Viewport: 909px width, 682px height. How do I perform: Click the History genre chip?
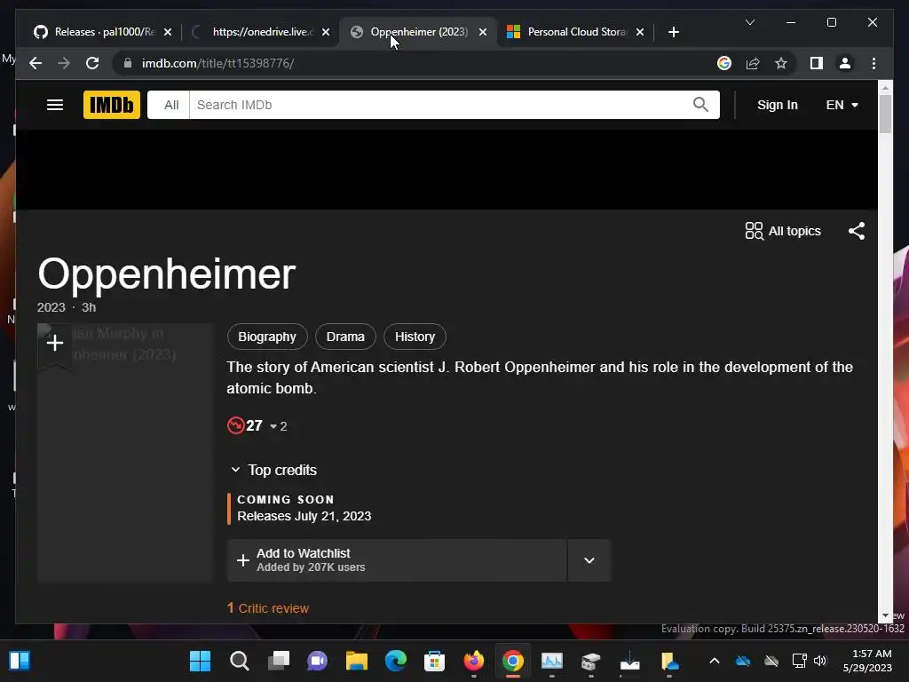[x=415, y=337]
